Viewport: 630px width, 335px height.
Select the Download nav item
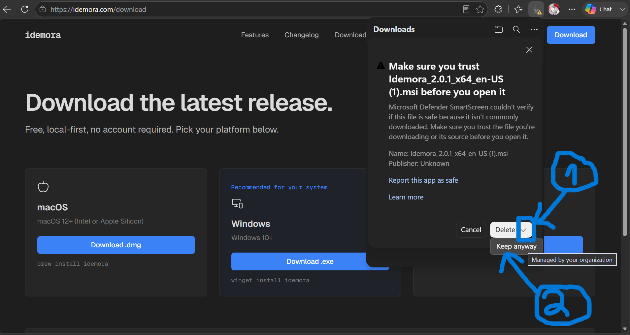coord(350,35)
